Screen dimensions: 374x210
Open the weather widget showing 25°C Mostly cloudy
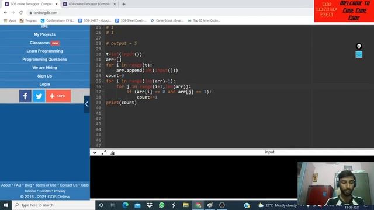tap(278, 205)
